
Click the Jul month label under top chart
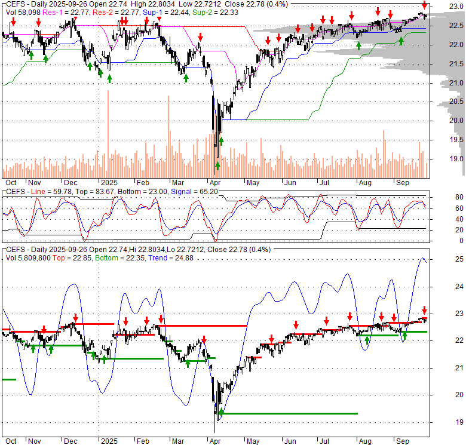point(324,183)
